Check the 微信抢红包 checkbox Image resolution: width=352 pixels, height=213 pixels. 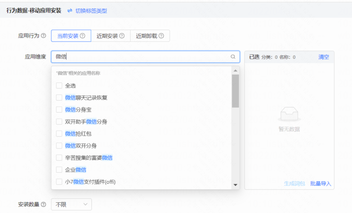coord(59,134)
